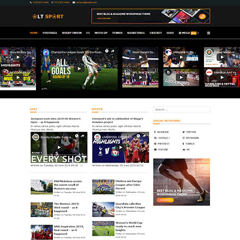Click Watch Later on Liverpool highlights video

(x=139, y=136)
